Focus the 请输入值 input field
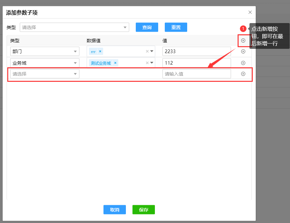 coord(196,74)
